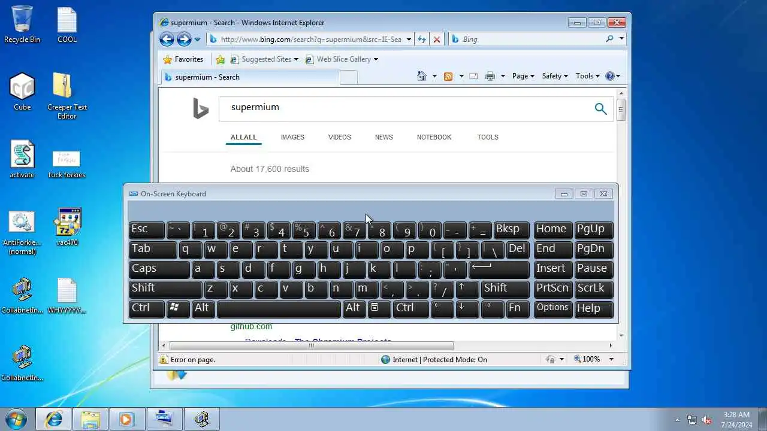Open File Explorer from the taskbar
Viewport: 767px width, 431px height.
(x=90, y=419)
